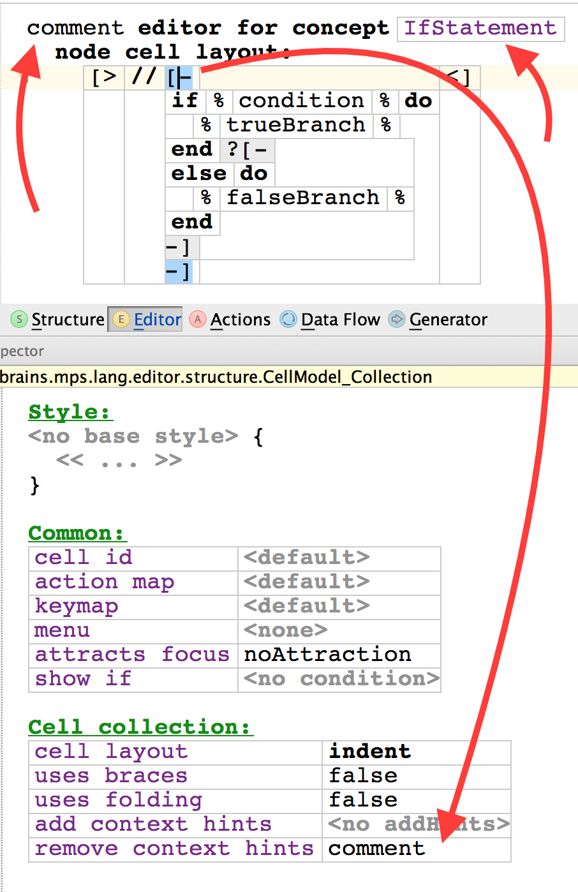Toggle the 'uses folding' false value

click(363, 800)
